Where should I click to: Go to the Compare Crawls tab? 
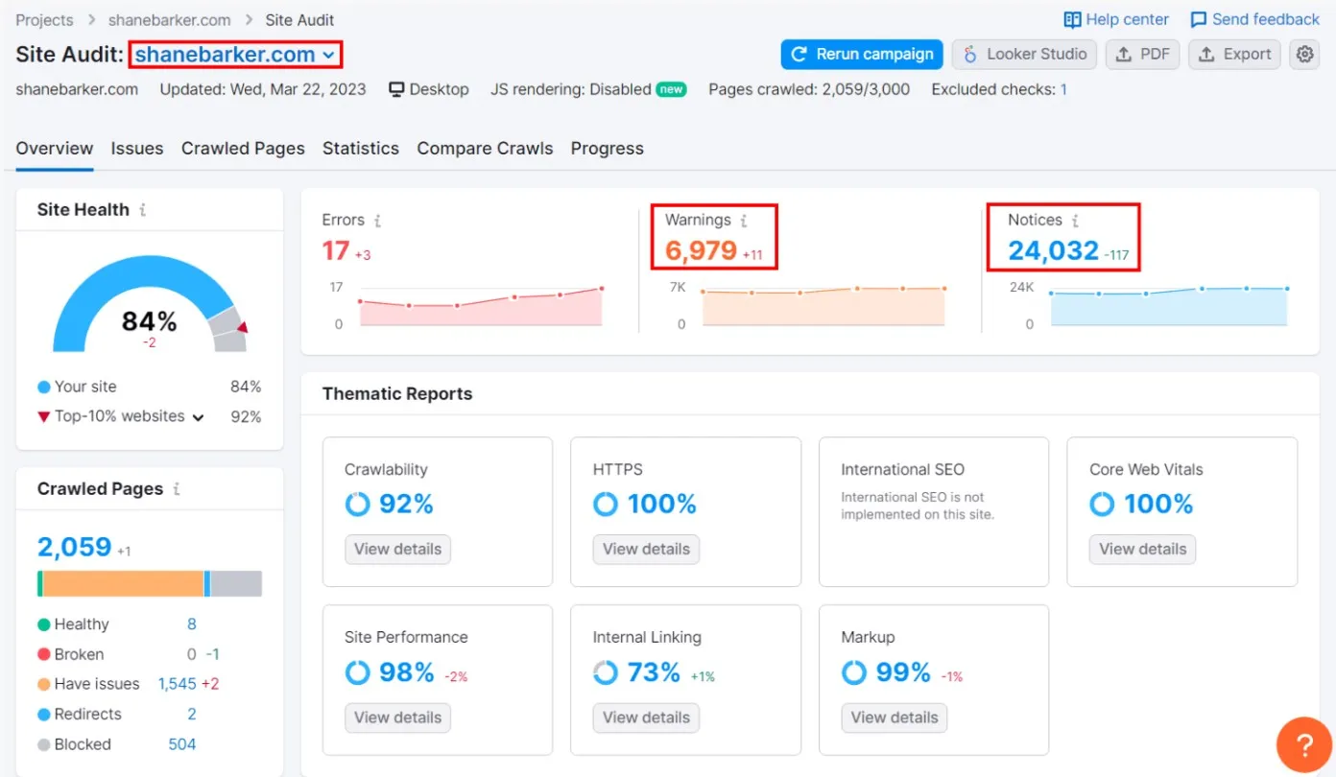tap(485, 149)
